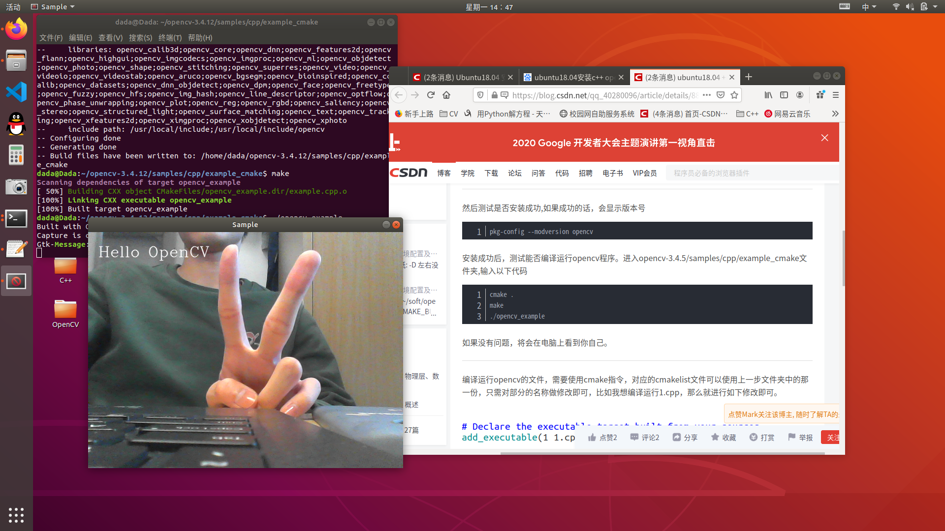Open system menu power arrow
945x531 pixels.
pyautogui.click(x=935, y=7)
